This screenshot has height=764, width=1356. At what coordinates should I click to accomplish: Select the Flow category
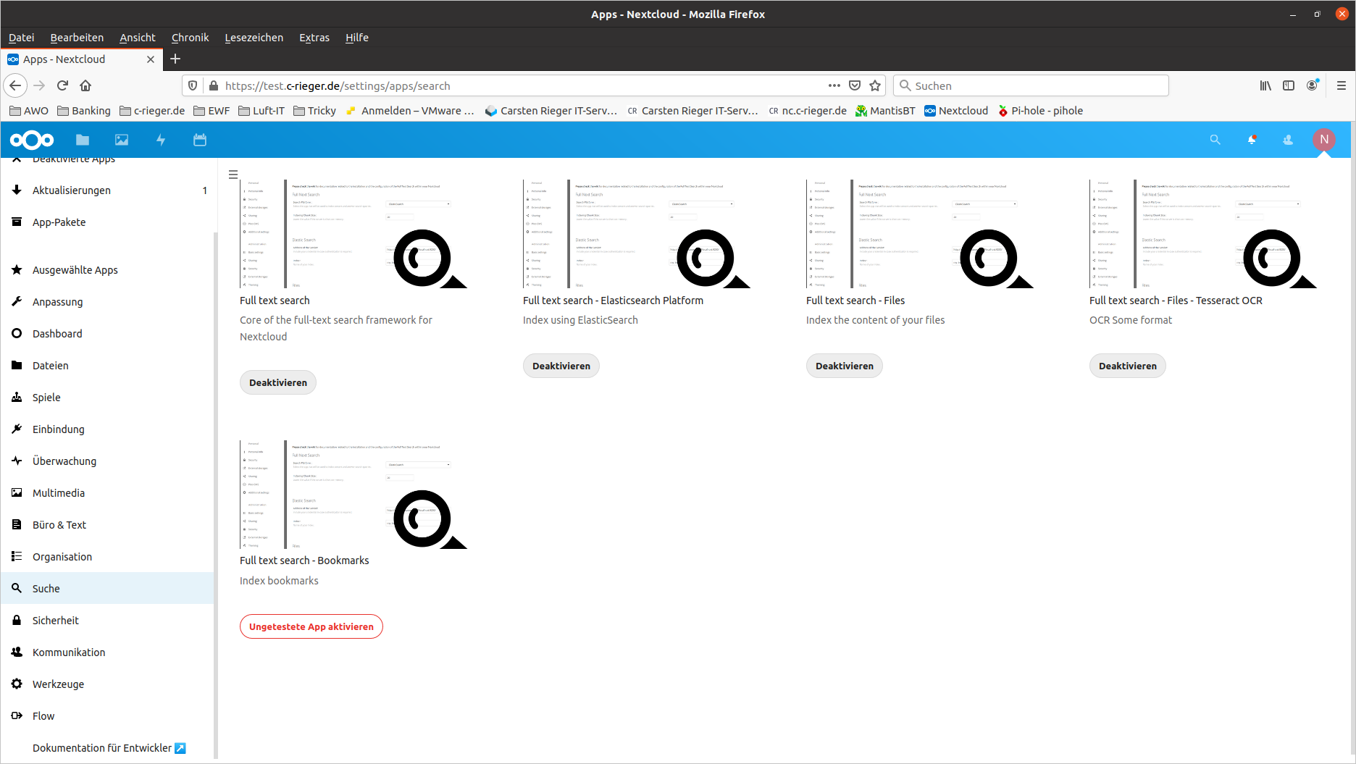coord(109,716)
